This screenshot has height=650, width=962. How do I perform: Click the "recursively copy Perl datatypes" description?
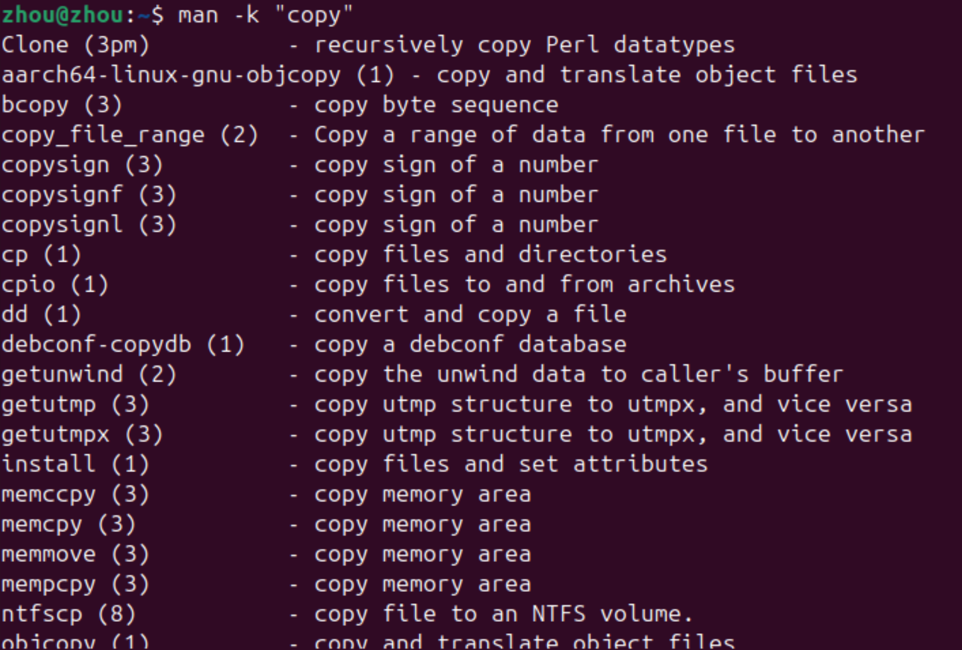coord(525,45)
